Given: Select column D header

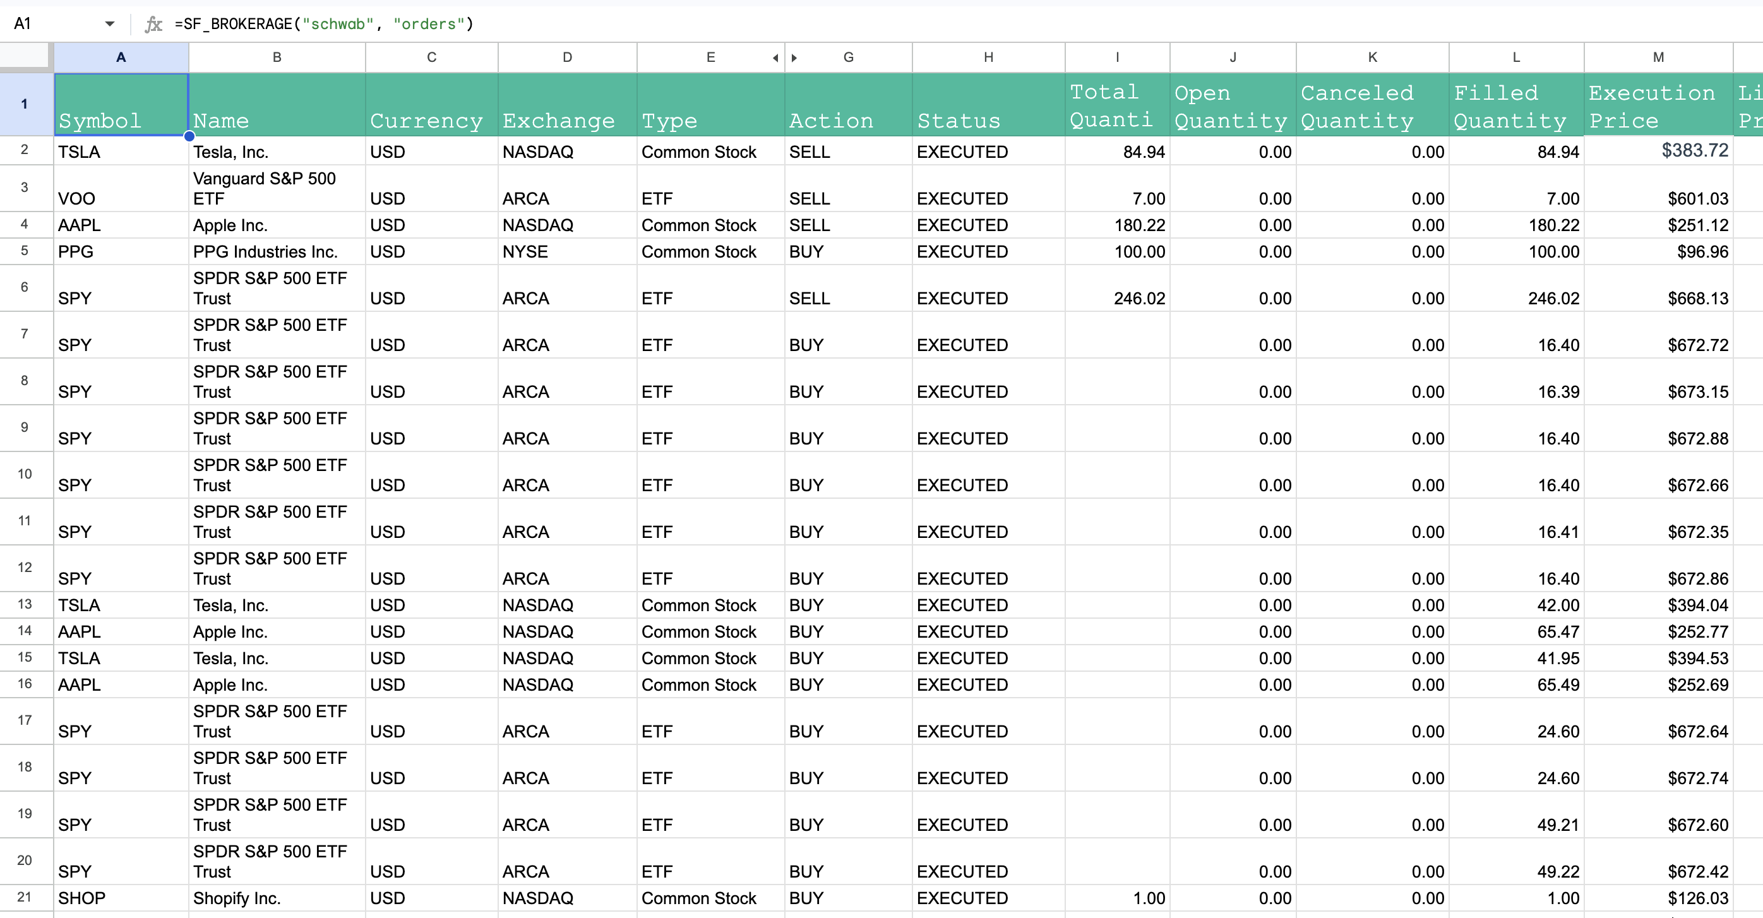Looking at the screenshot, I should (568, 57).
